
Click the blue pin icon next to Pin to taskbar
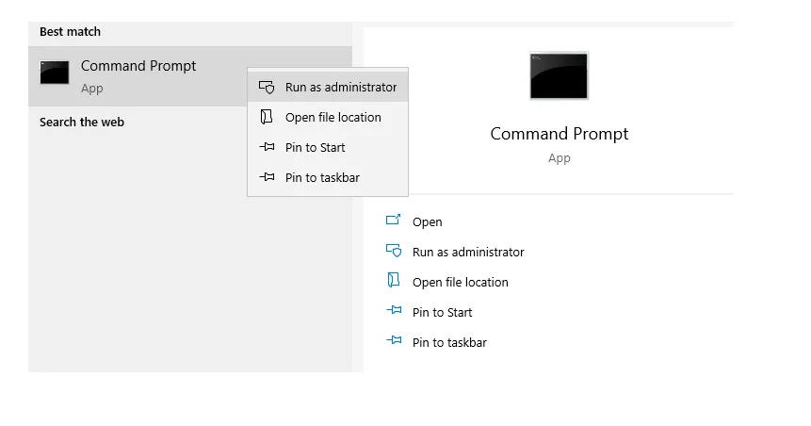click(394, 340)
